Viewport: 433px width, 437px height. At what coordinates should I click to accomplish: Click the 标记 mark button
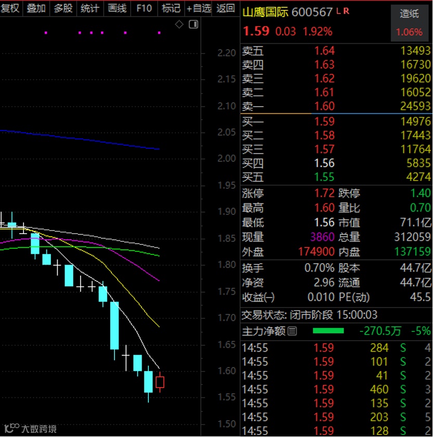click(171, 8)
